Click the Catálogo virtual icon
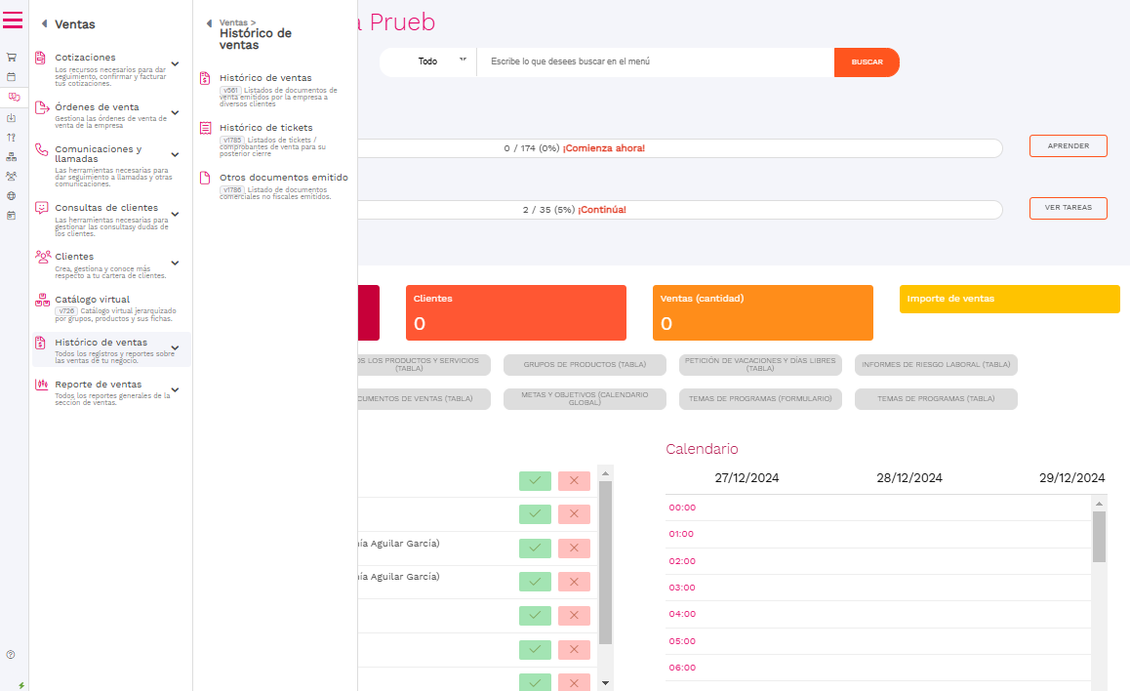 tap(41, 300)
